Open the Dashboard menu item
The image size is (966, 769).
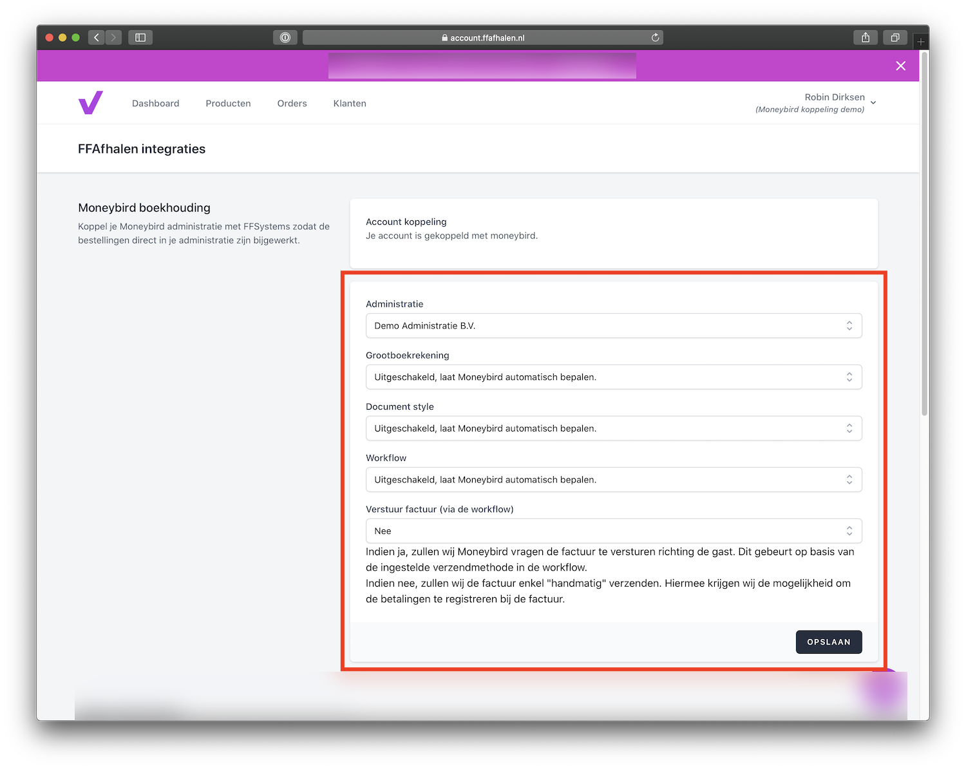(156, 103)
